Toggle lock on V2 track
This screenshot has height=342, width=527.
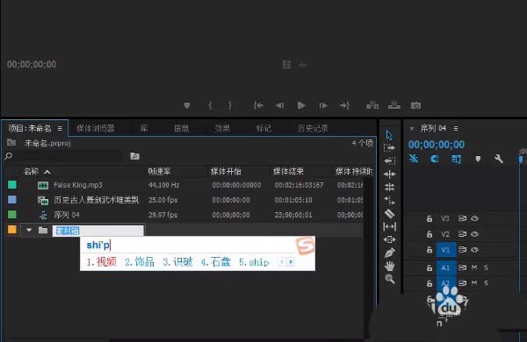430,234
